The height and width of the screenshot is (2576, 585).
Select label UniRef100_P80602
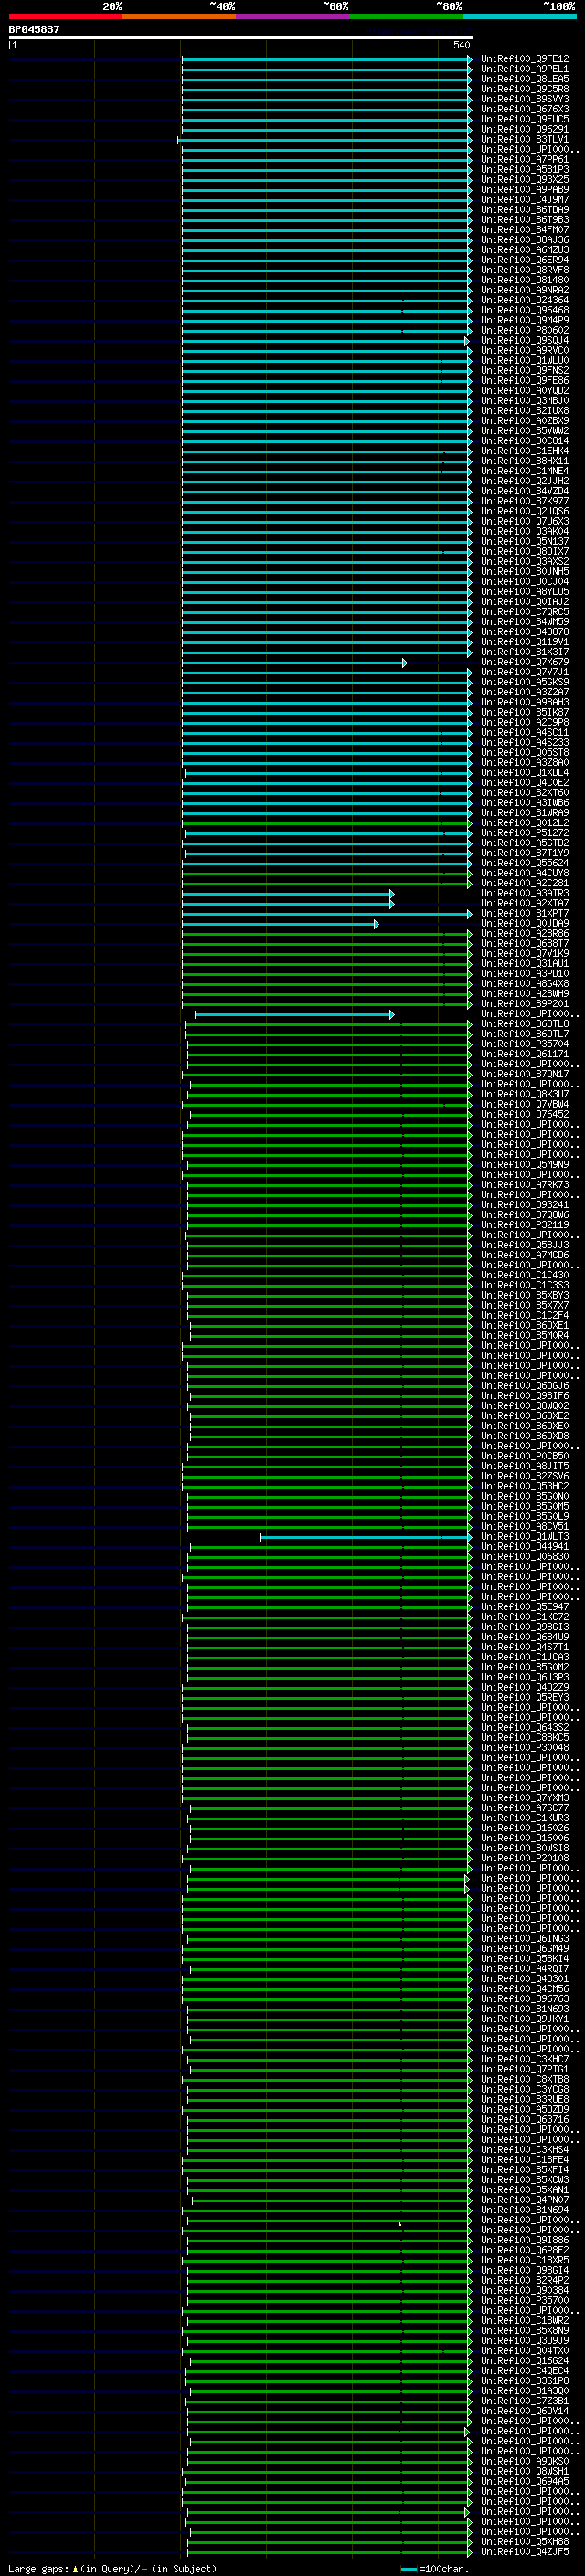[x=525, y=330]
